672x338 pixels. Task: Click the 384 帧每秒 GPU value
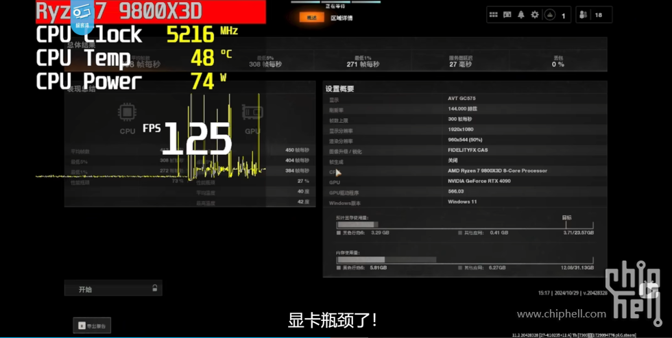click(297, 171)
